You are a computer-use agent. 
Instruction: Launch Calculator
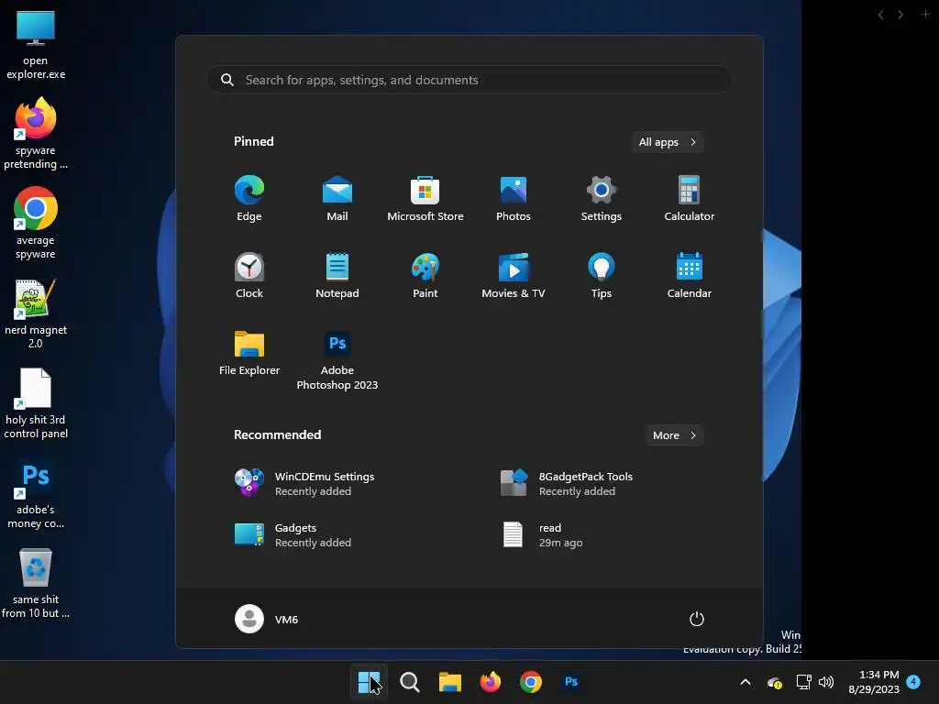pos(690,199)
